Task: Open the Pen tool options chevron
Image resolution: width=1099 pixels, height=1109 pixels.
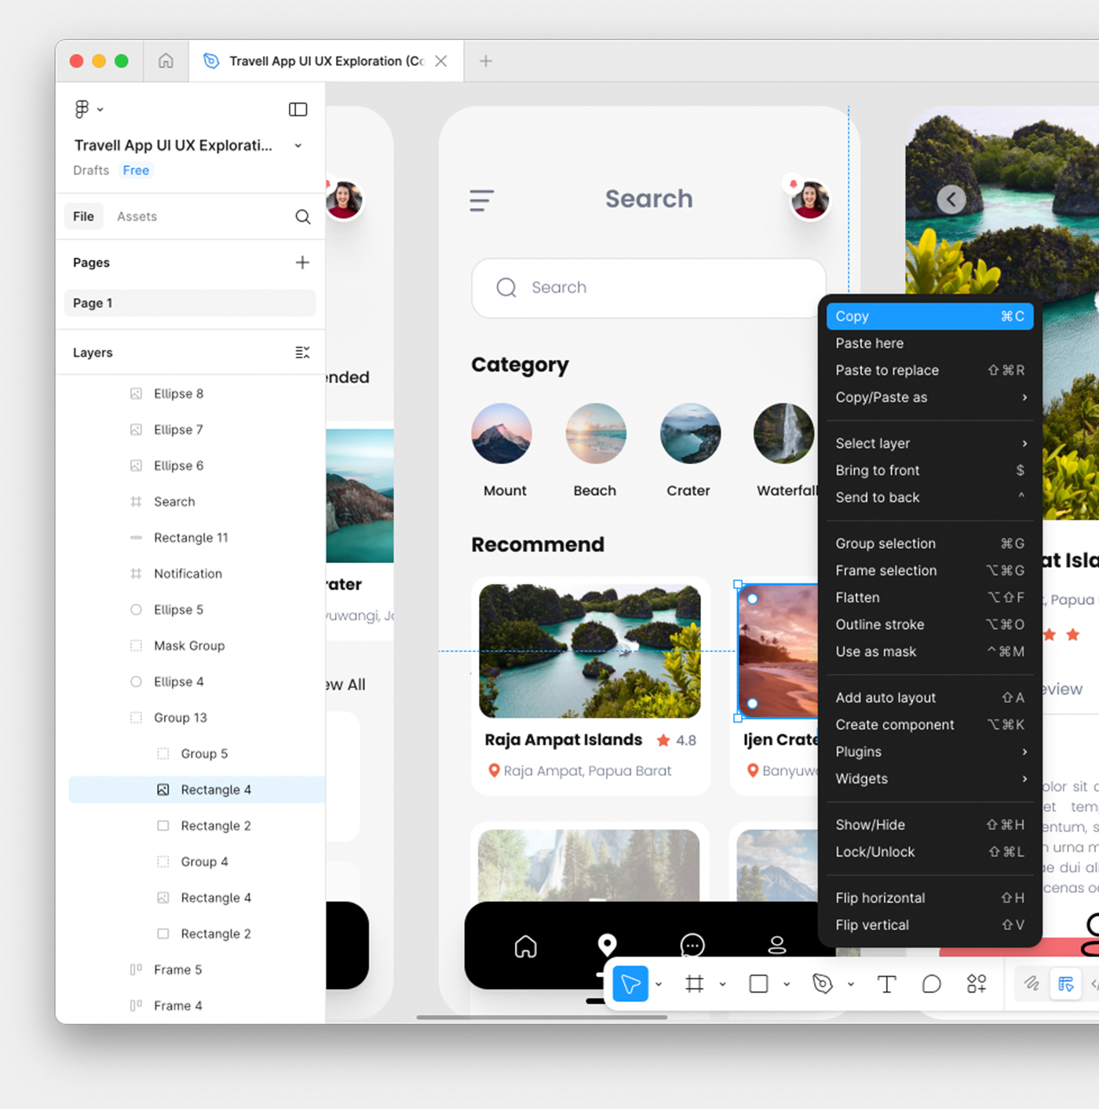Action: 851,984
